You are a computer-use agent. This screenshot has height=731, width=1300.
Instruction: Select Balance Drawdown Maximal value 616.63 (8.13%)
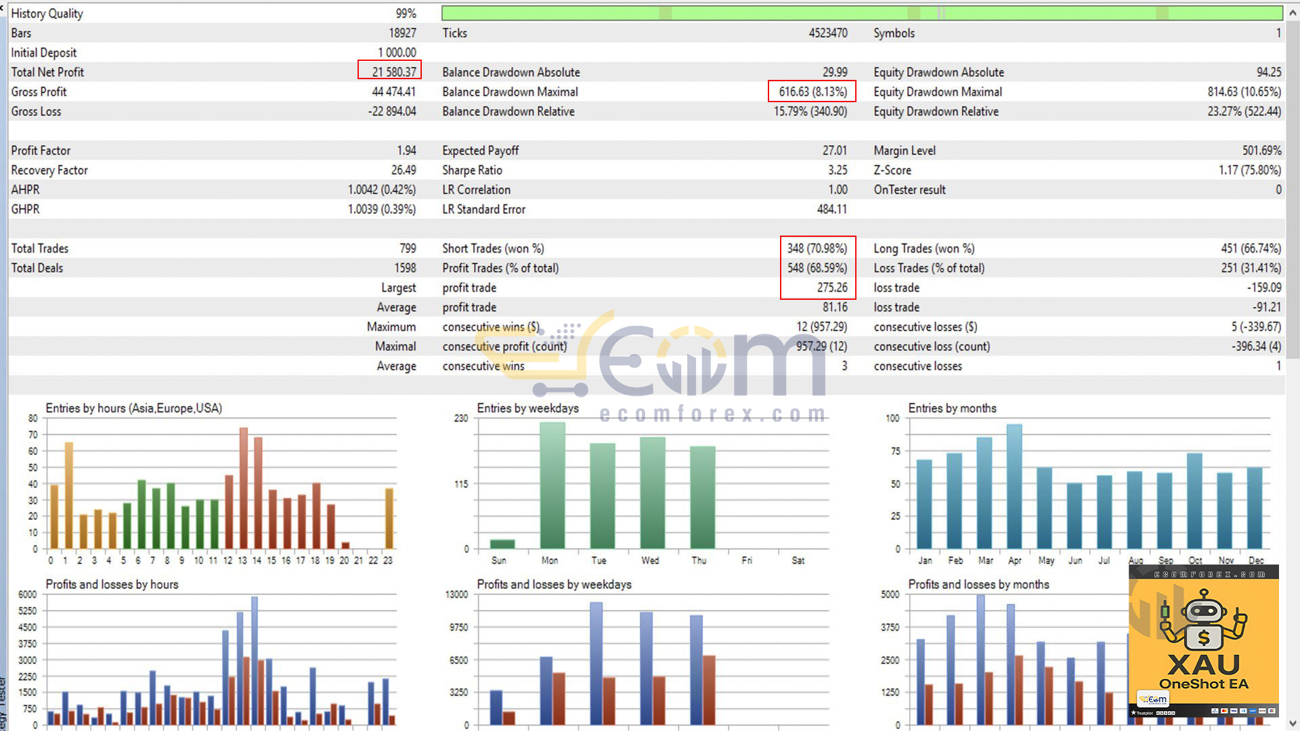812,91
